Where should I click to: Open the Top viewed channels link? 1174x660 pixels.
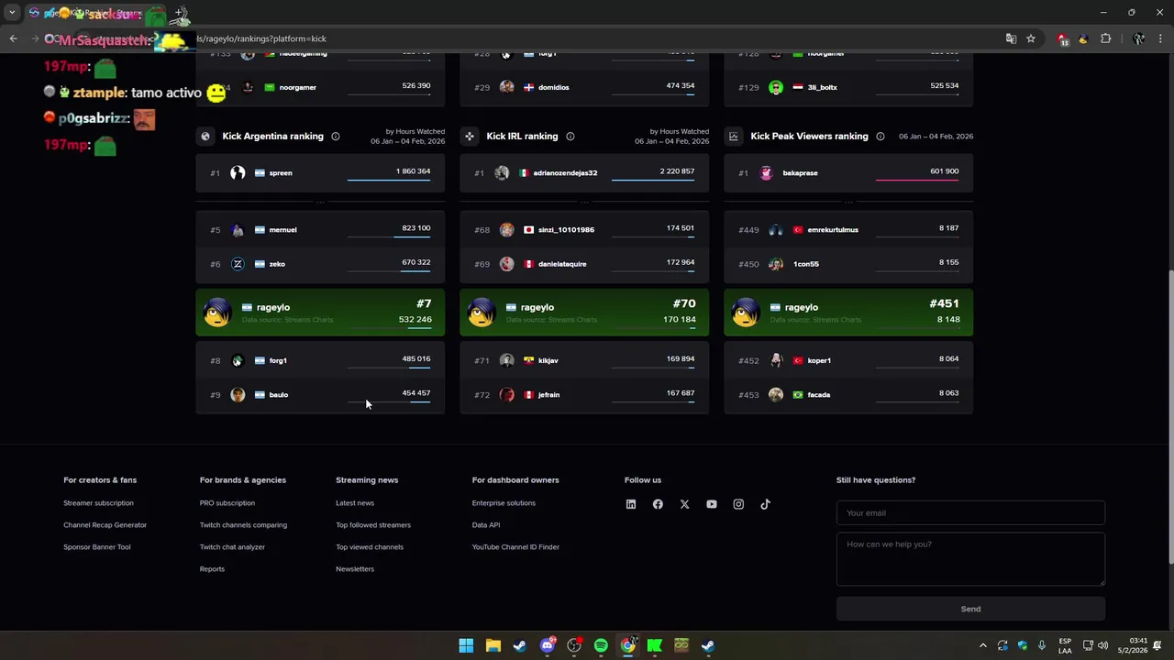(370, 547)
